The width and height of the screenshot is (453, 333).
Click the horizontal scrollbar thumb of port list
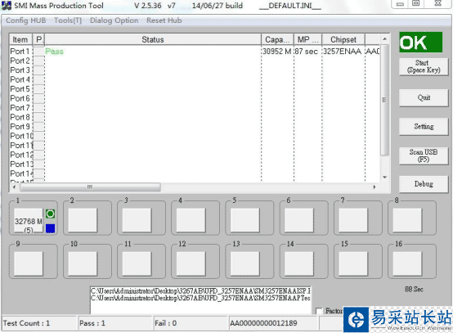click(x=90, y=187)
